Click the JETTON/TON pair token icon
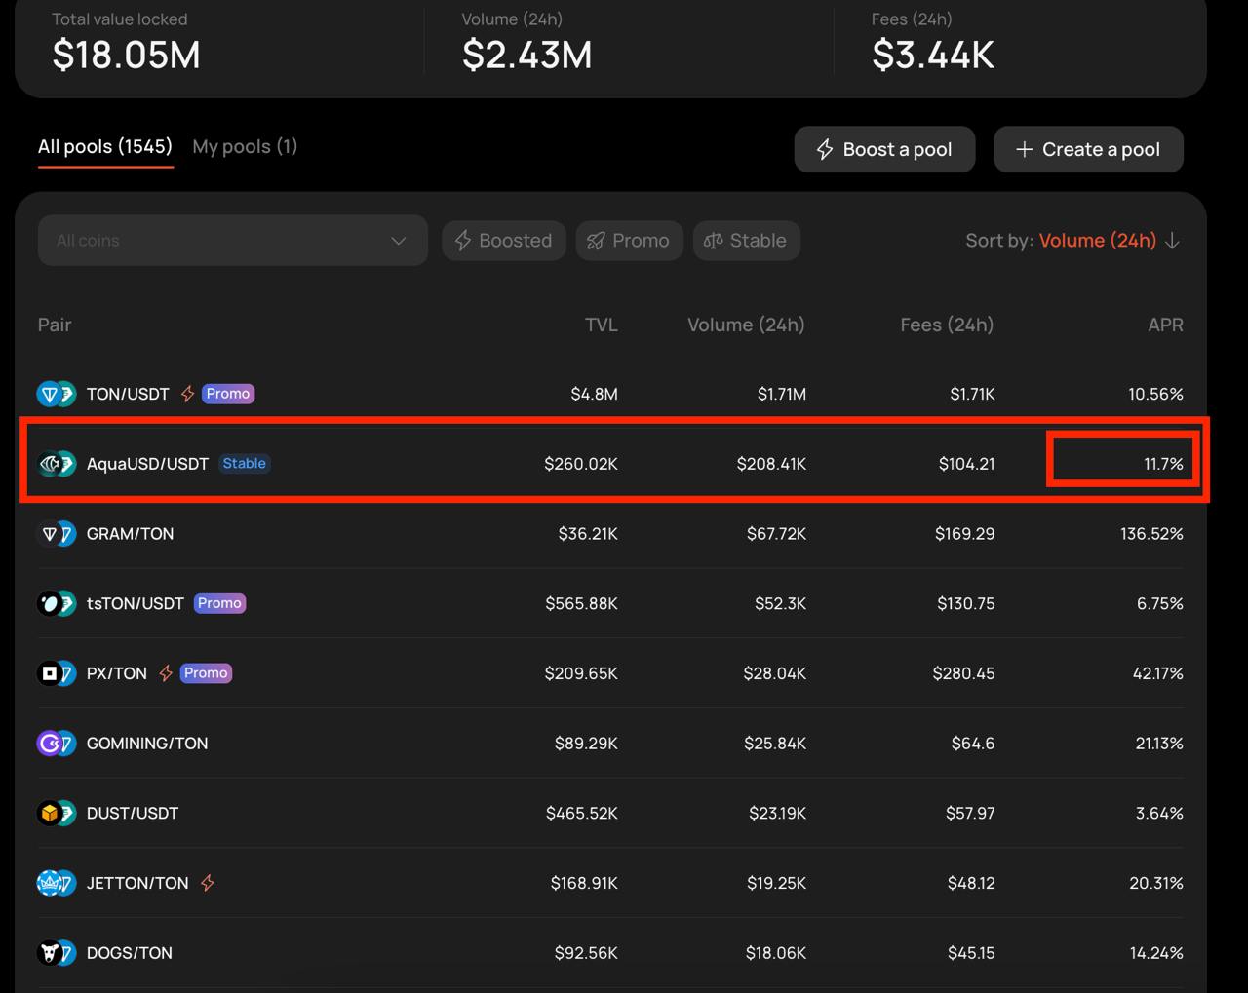This screenshot has width=1248, height=993. [56, 883]
